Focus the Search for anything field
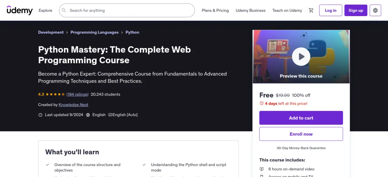 pos(127,10)
